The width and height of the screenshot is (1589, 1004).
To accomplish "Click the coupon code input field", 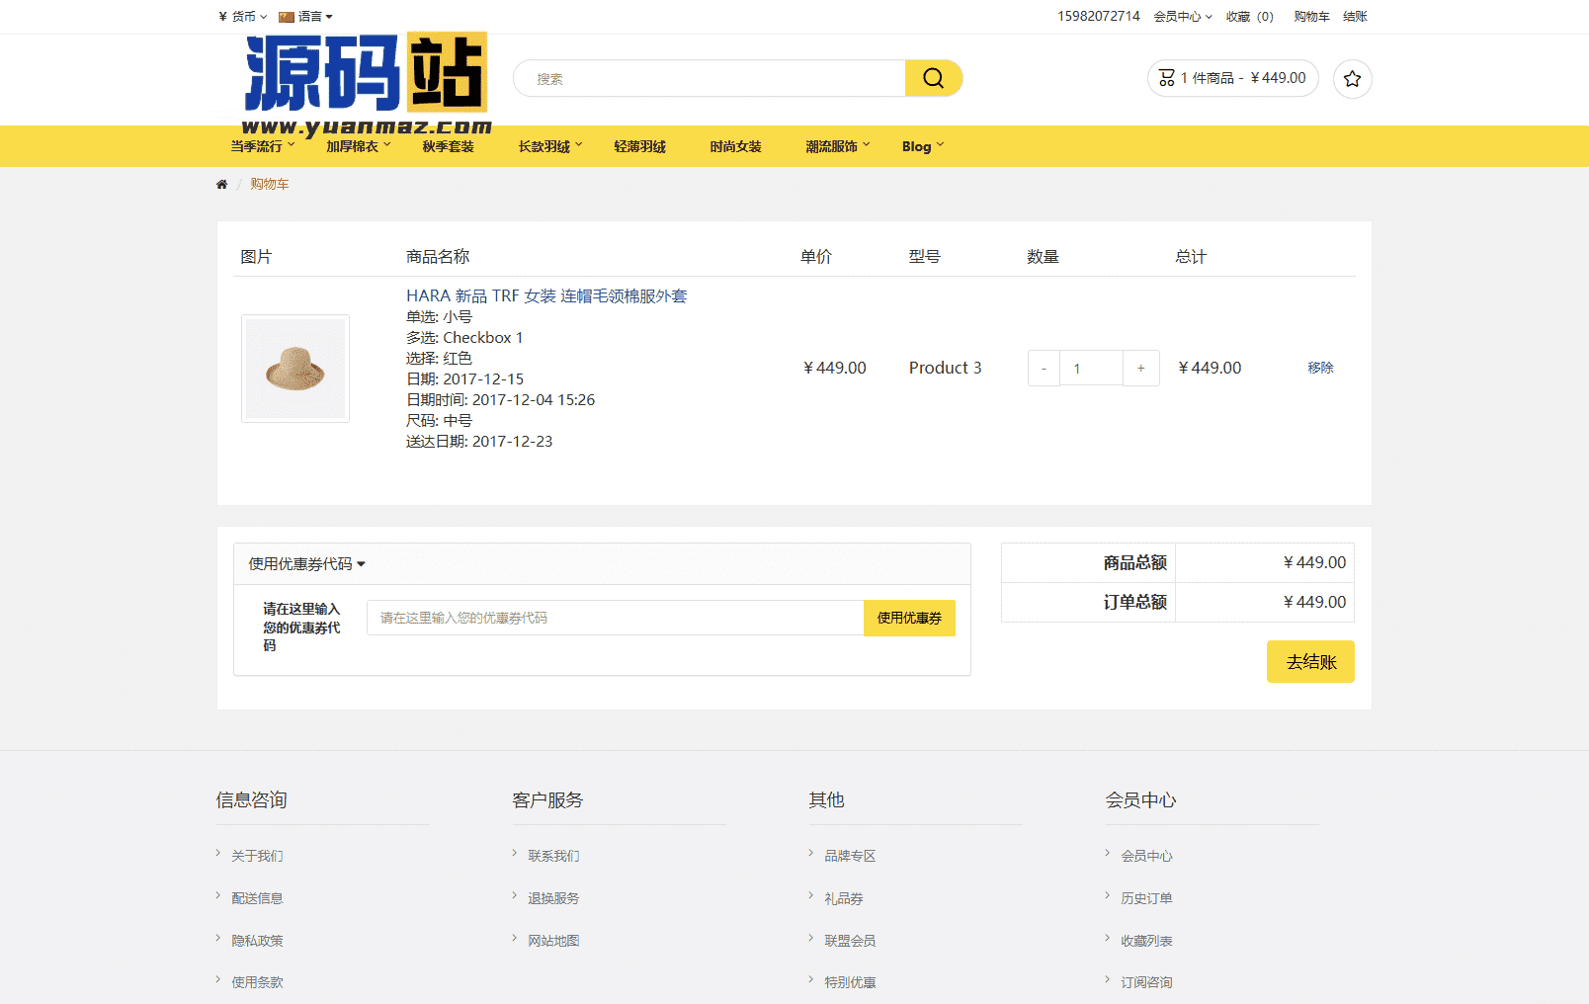I will 616,618.
